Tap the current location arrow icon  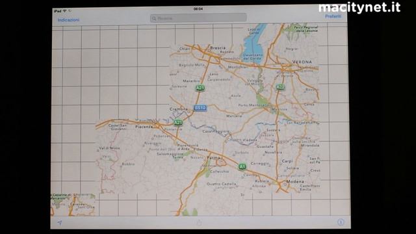(x=60, y=223)
